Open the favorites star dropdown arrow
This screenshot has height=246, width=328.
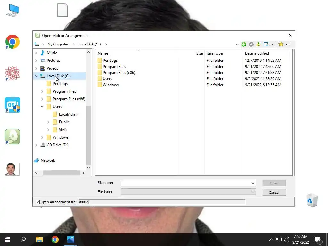[287, 44]
